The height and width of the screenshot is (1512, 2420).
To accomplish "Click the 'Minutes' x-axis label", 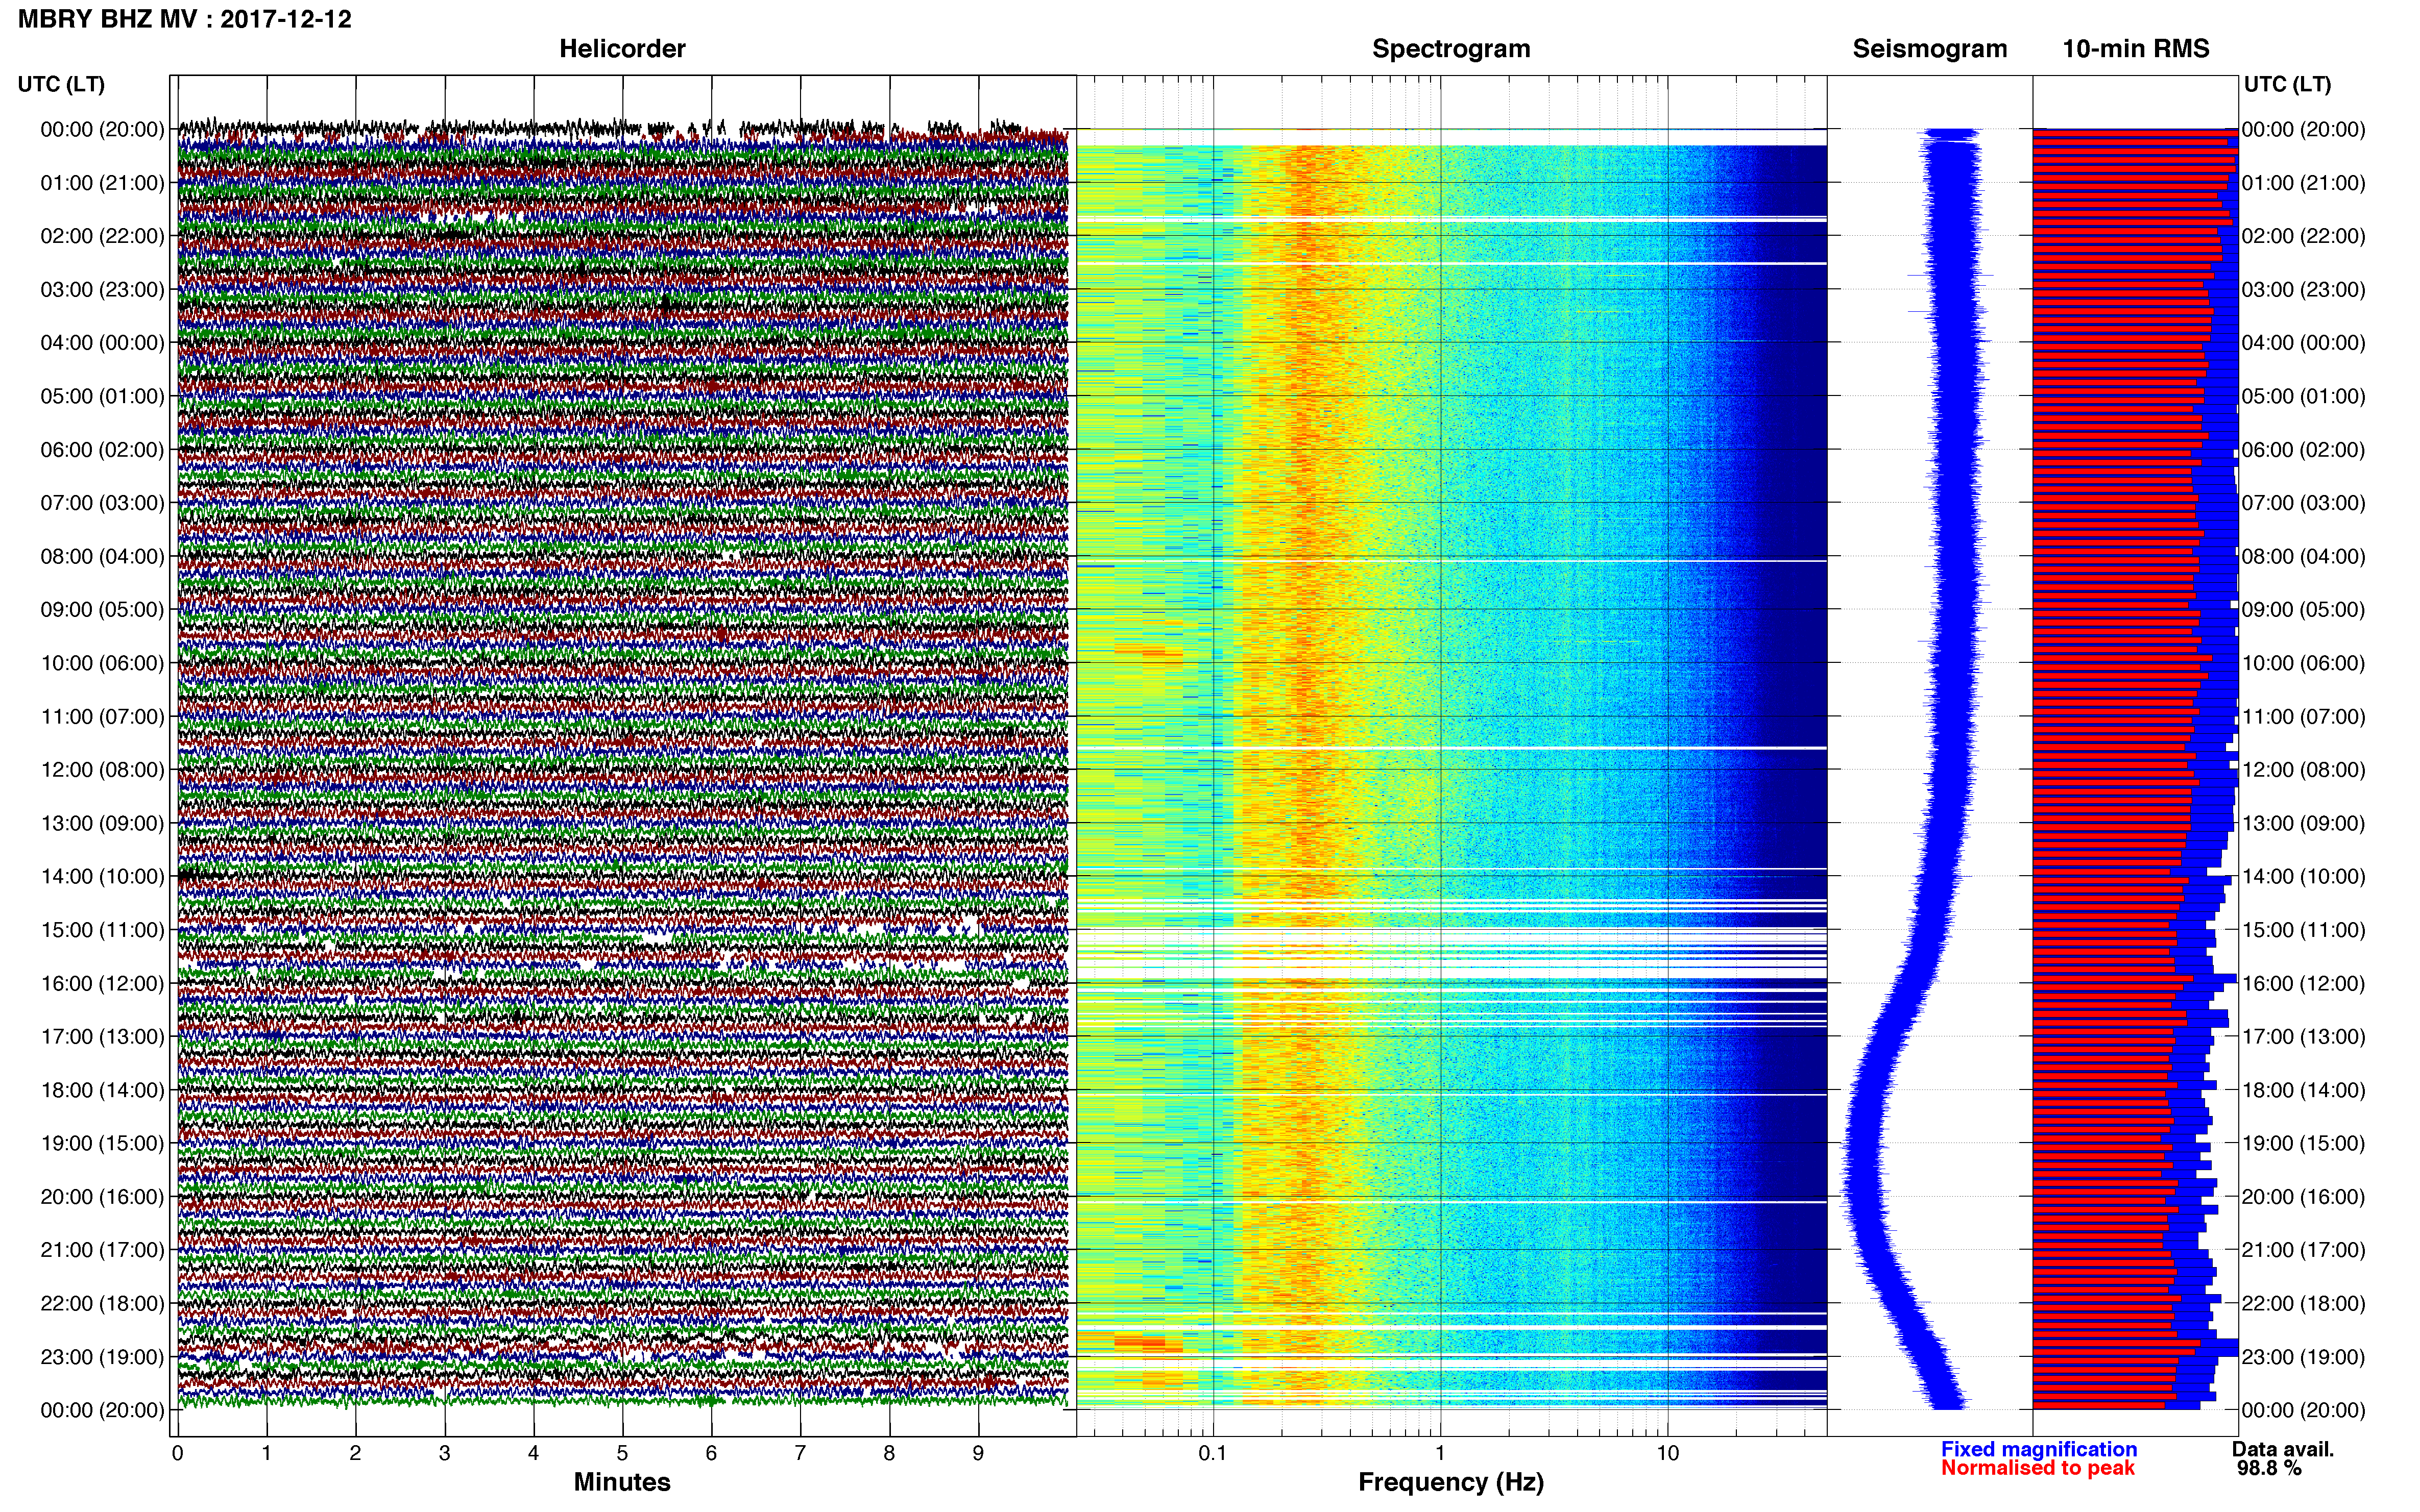I will click(x=621, y=1482).
